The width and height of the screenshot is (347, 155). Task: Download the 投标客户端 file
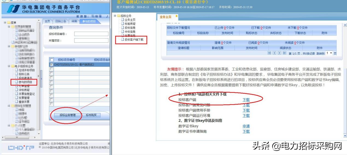[x=246, y=100]
